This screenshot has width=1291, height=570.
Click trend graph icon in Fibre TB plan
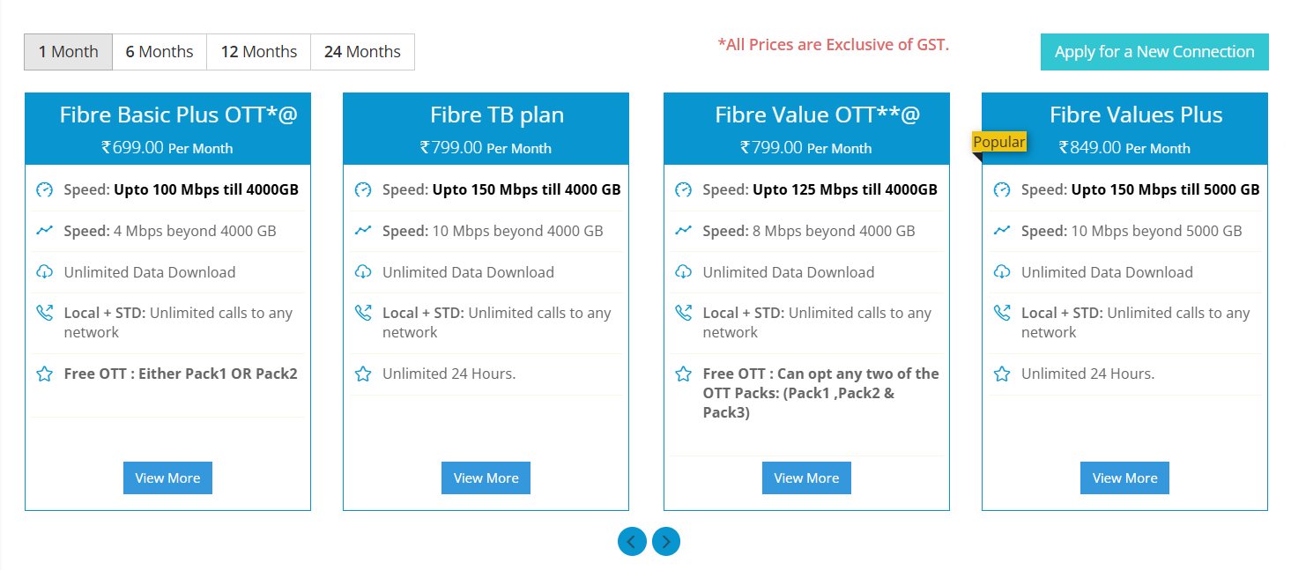tap(363, 231)
